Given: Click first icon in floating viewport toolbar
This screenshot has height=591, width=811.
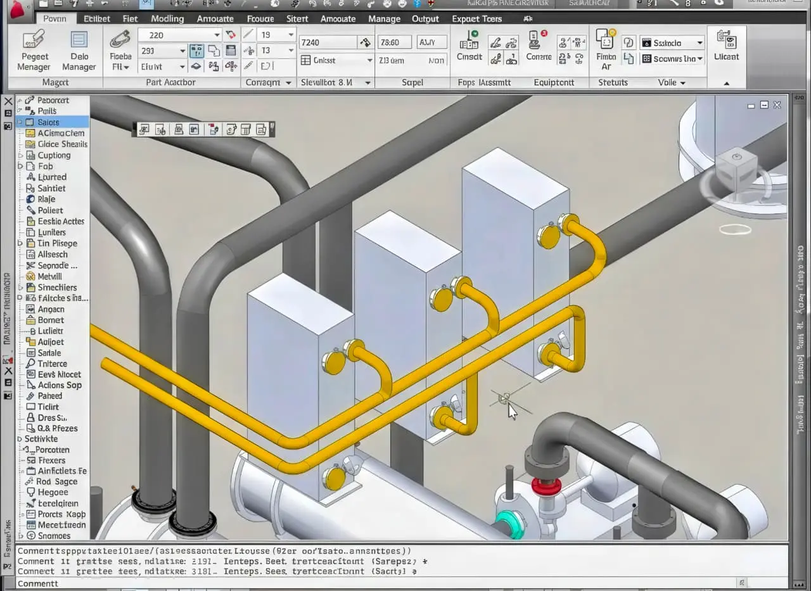Looking at the screenshot, I should tap(144, 129).
